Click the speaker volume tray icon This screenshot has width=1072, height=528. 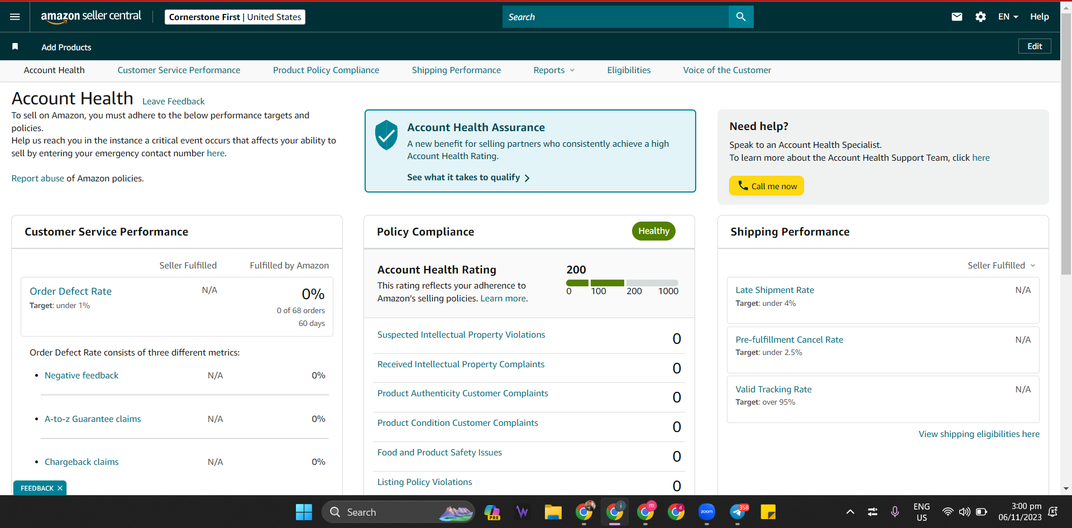coord(964,512)
